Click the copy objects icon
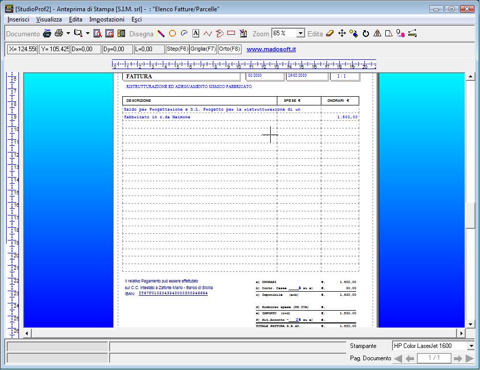Screen dimensions: 480x370 (x=354, y=33)
